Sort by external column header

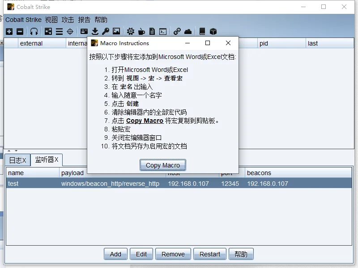coord(42,43)
